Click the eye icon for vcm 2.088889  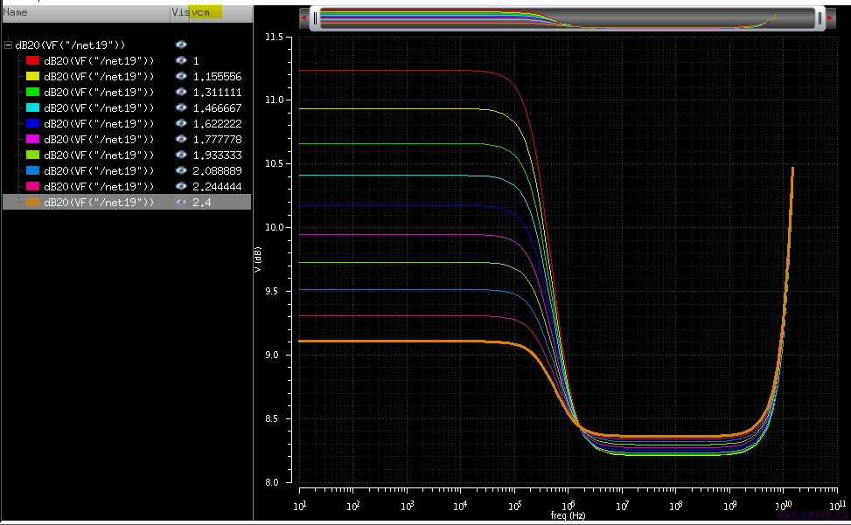(x=181, y=170)
